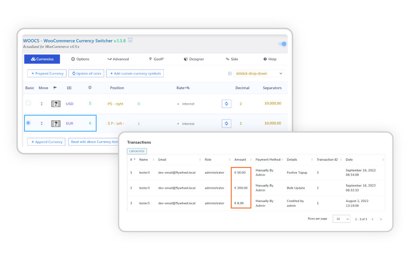Click the USD currency code field
The height and width of the screenshot is (260, 410).
click(70, 104)
